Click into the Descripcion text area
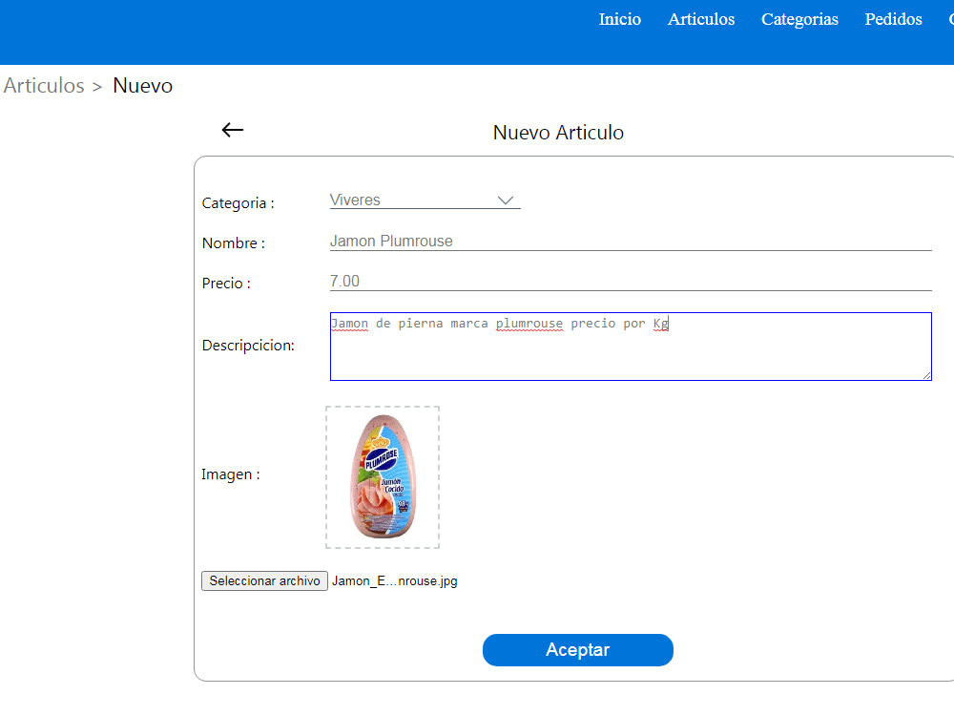Image resolution: width=954 pixels, height=716 pixels. tap(631, 347)
